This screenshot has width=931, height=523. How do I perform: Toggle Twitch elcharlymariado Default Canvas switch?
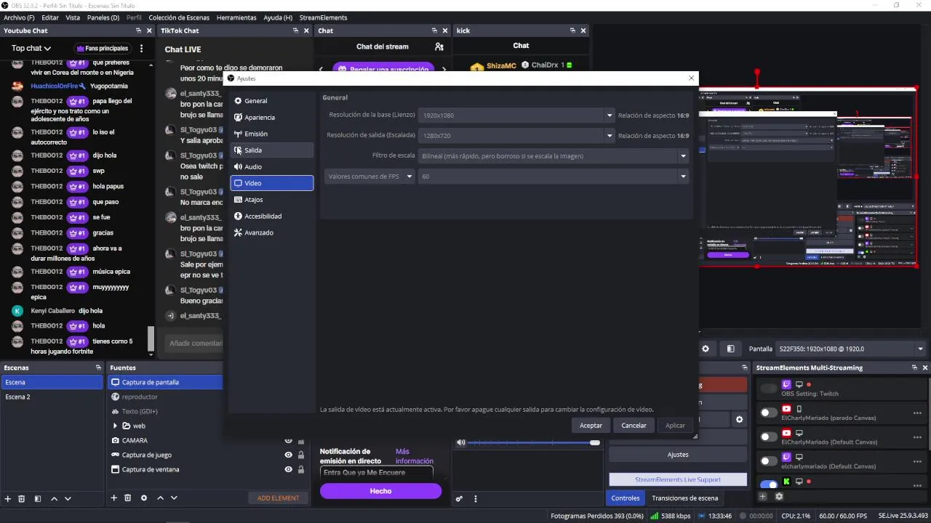tap(769, 461)
